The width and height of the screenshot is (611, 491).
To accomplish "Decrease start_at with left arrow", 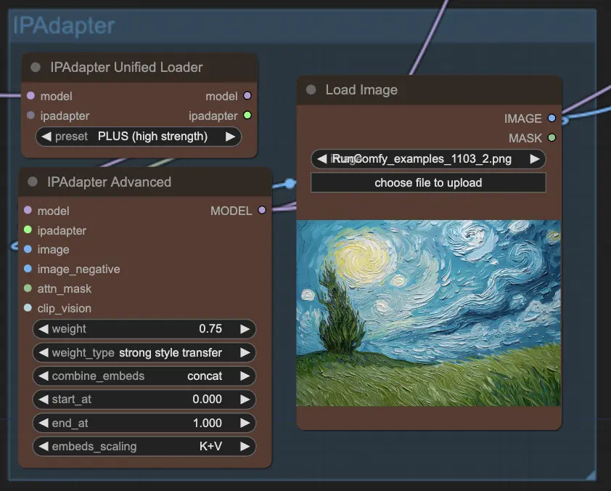I will (x=44, y=399).
